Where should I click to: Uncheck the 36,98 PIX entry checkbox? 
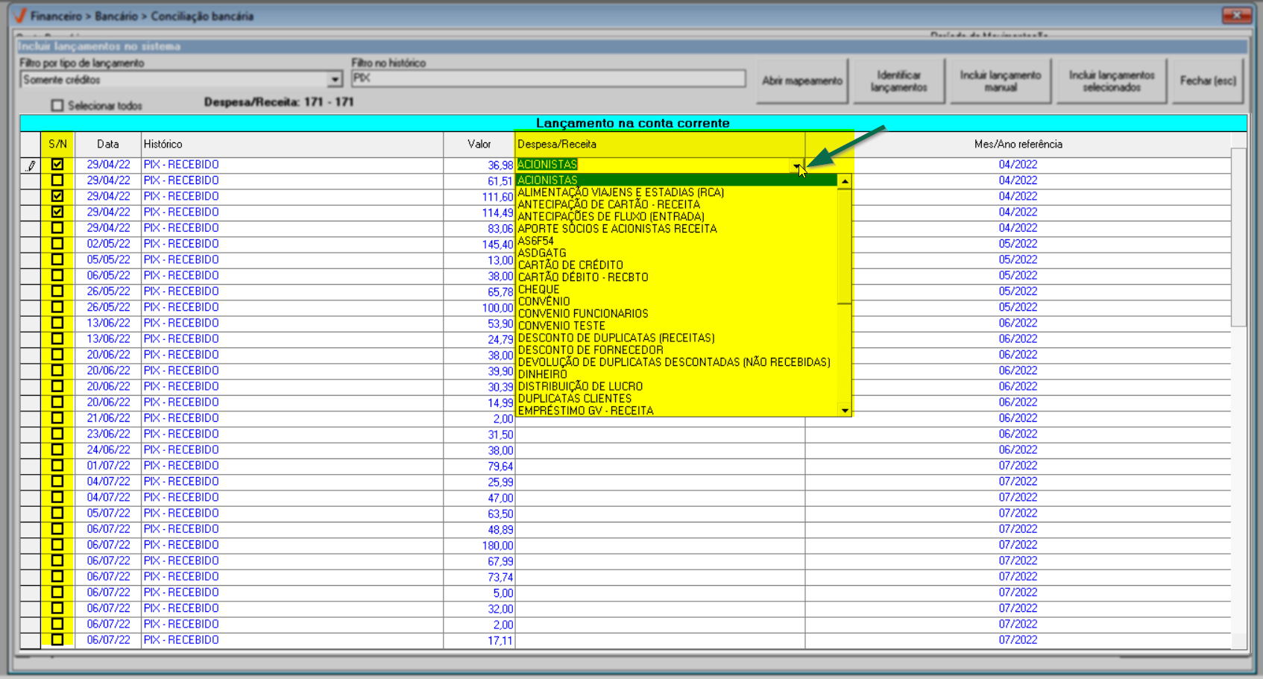pos(57,165)
